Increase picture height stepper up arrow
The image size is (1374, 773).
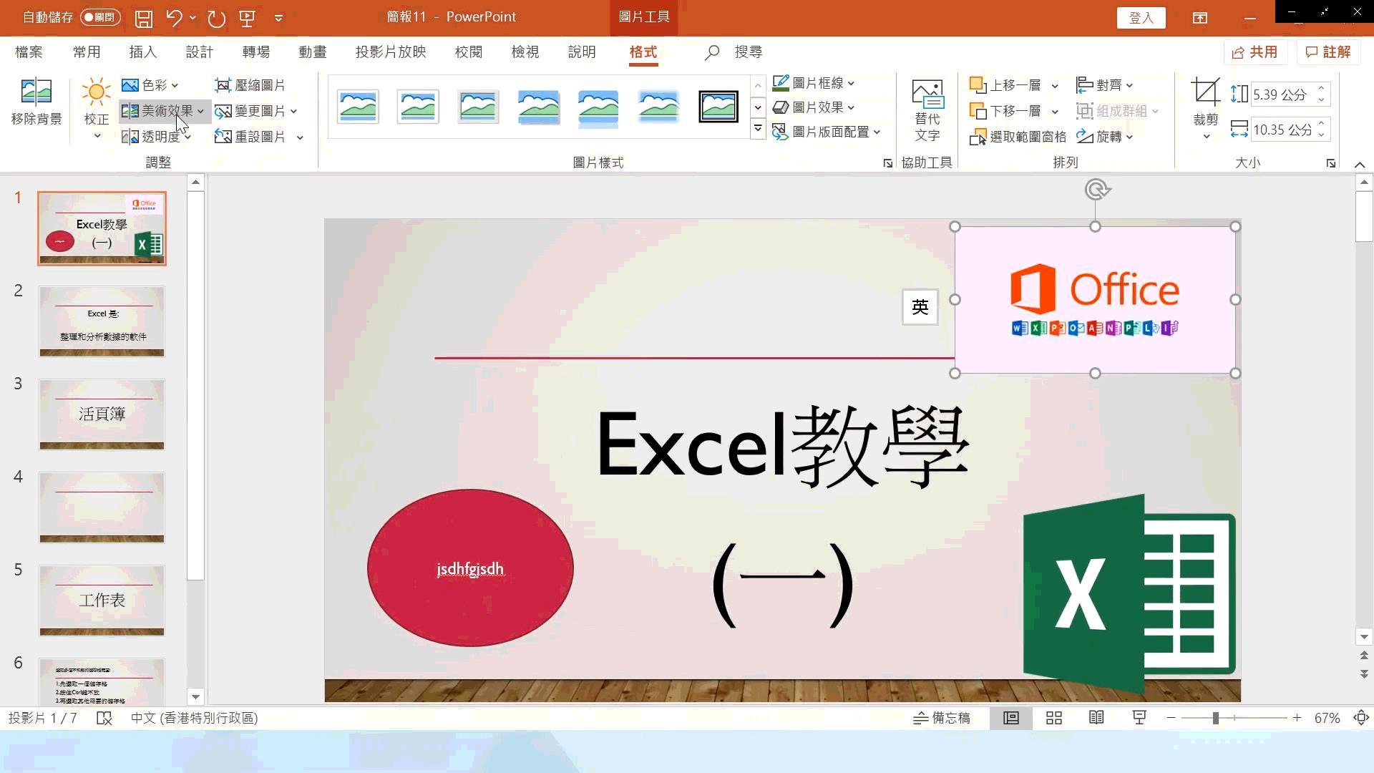pyautogui.click(x=1321, y=89)
